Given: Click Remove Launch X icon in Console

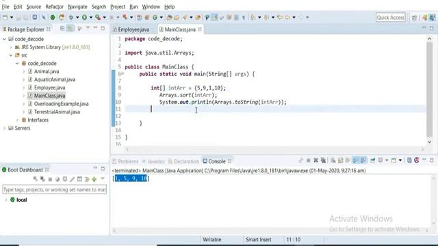Looking at the screenshot, I should pos(315,160).
